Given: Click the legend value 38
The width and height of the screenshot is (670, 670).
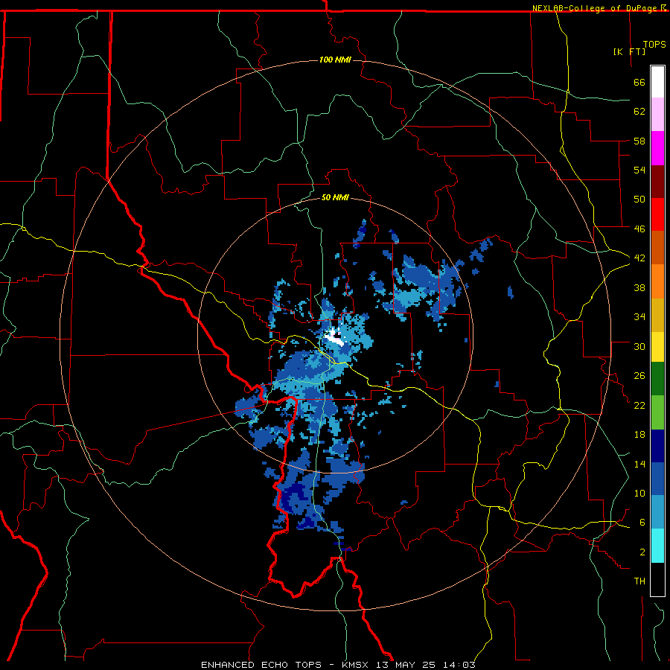Looking at the screenshot, I should pyautogui.click(x=639, y=288).
